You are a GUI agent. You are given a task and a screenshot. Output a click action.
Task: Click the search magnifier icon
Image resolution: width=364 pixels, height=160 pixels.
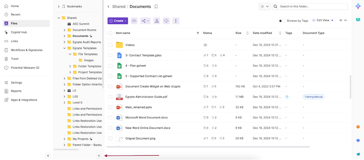275,7
